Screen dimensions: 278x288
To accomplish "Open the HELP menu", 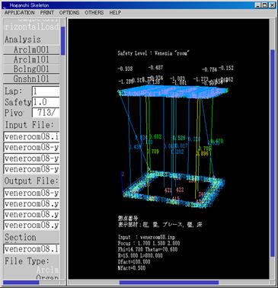I will (115, 12).
